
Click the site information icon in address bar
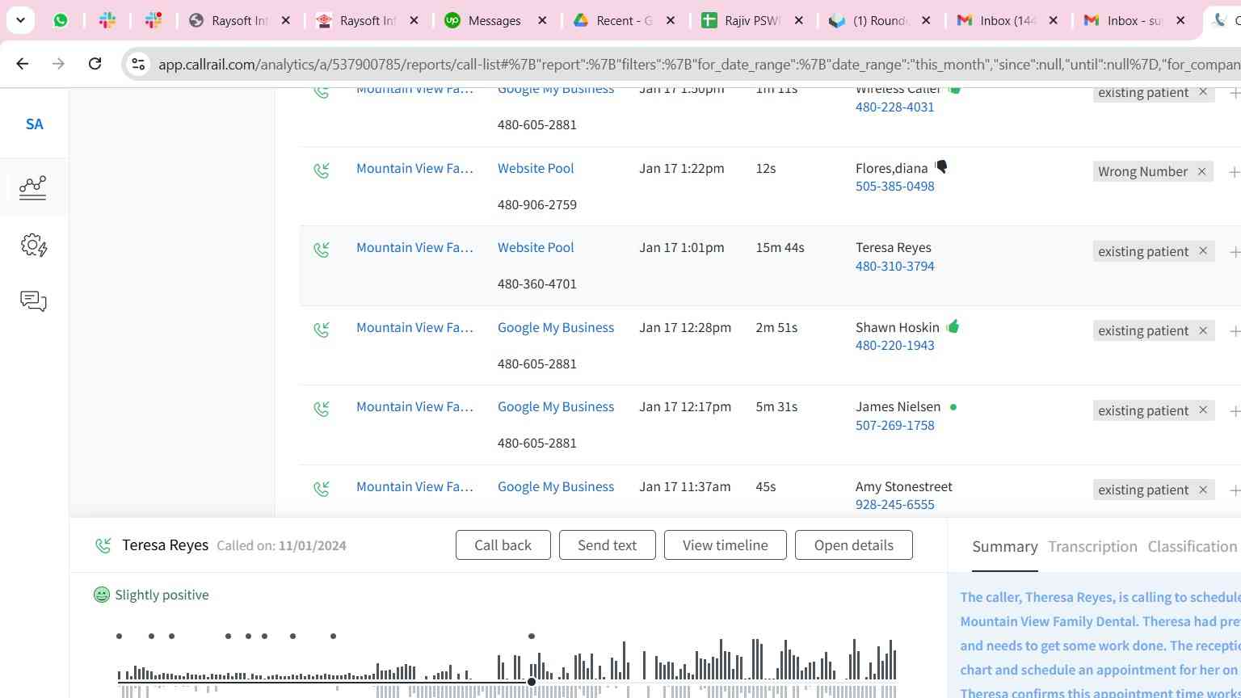tap(138, 64)
